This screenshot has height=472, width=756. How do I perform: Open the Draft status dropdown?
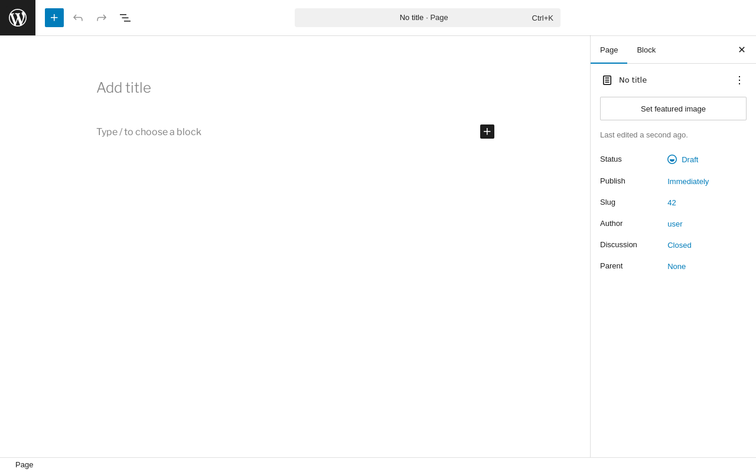tap(683, 159)
